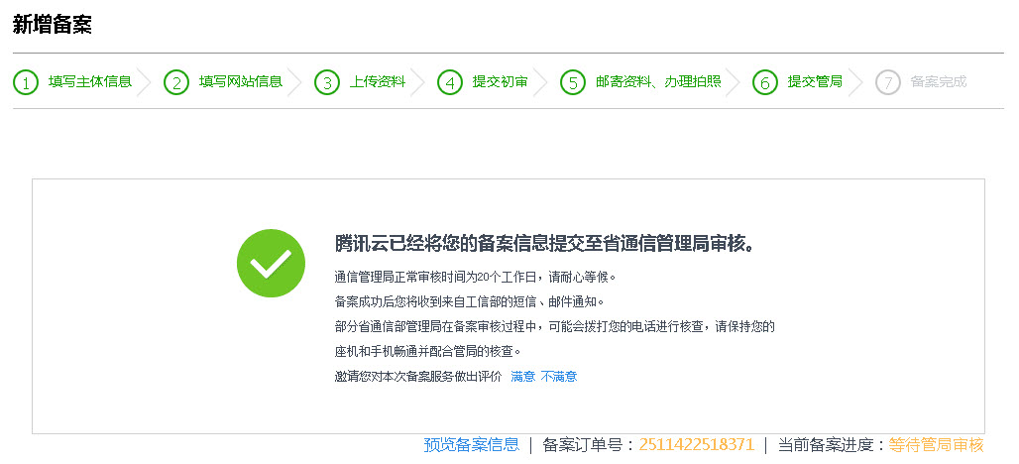Open the 邮寄资料、办理拍照 step
The width and height of the screenshot is (1019, 464).
click(658, 82)
